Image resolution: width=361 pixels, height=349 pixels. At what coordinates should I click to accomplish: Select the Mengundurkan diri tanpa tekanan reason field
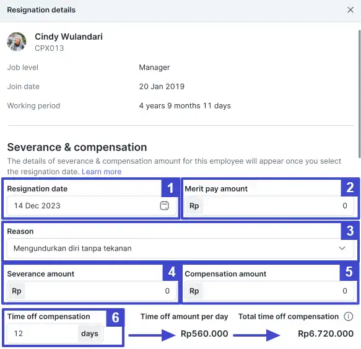coord(181,248)
